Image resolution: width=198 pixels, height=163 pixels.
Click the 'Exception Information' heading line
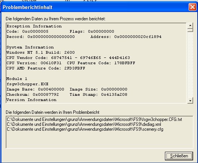coord(34,26)
